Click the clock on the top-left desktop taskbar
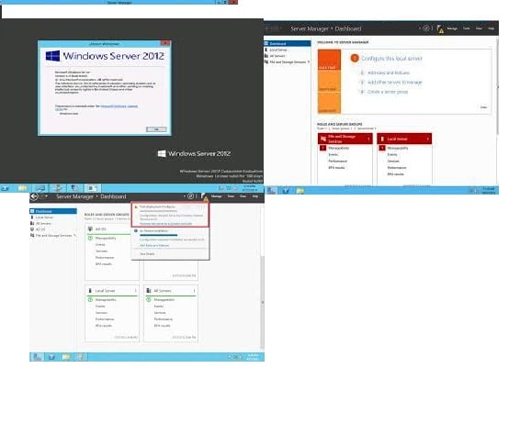The image size is (520, 435). tap(250, 188)
